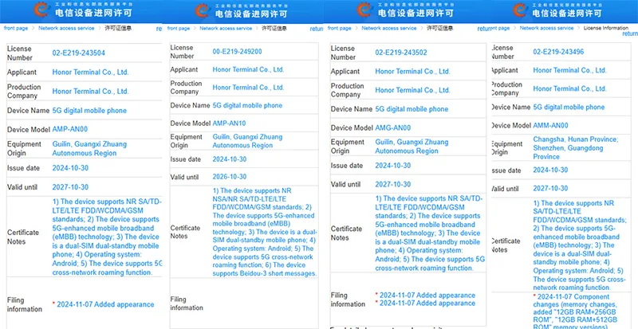Open 'Network access service' breadcrumb above AMP-AN00 license
Viewport: 638px width, 329px height.
click(66, 28)
